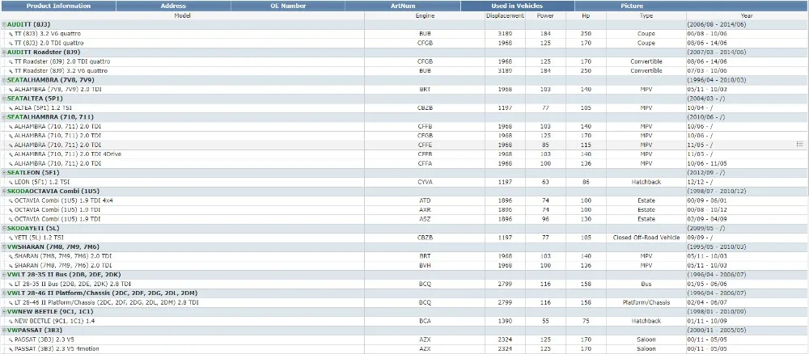Click the Displacement column header
This screenshot has width=809, height=354.
pyautogui.click(x=505, y=15)
